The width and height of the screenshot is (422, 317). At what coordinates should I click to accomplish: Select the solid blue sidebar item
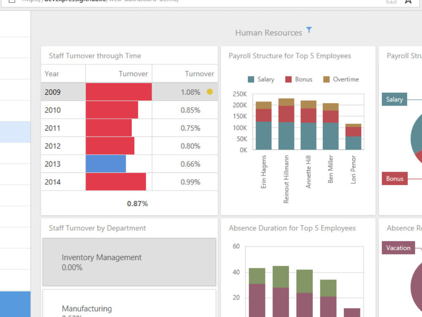(x=15, y=304)
